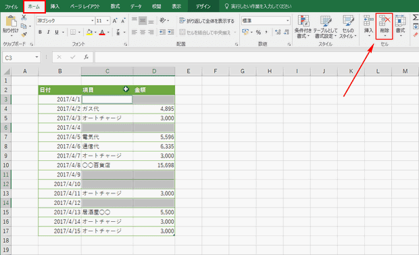Apply the comma style

[x=266, y=32]
